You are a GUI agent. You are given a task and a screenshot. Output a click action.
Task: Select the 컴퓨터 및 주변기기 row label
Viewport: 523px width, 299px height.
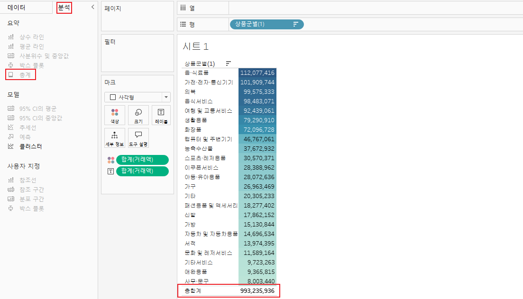[209, 139]
